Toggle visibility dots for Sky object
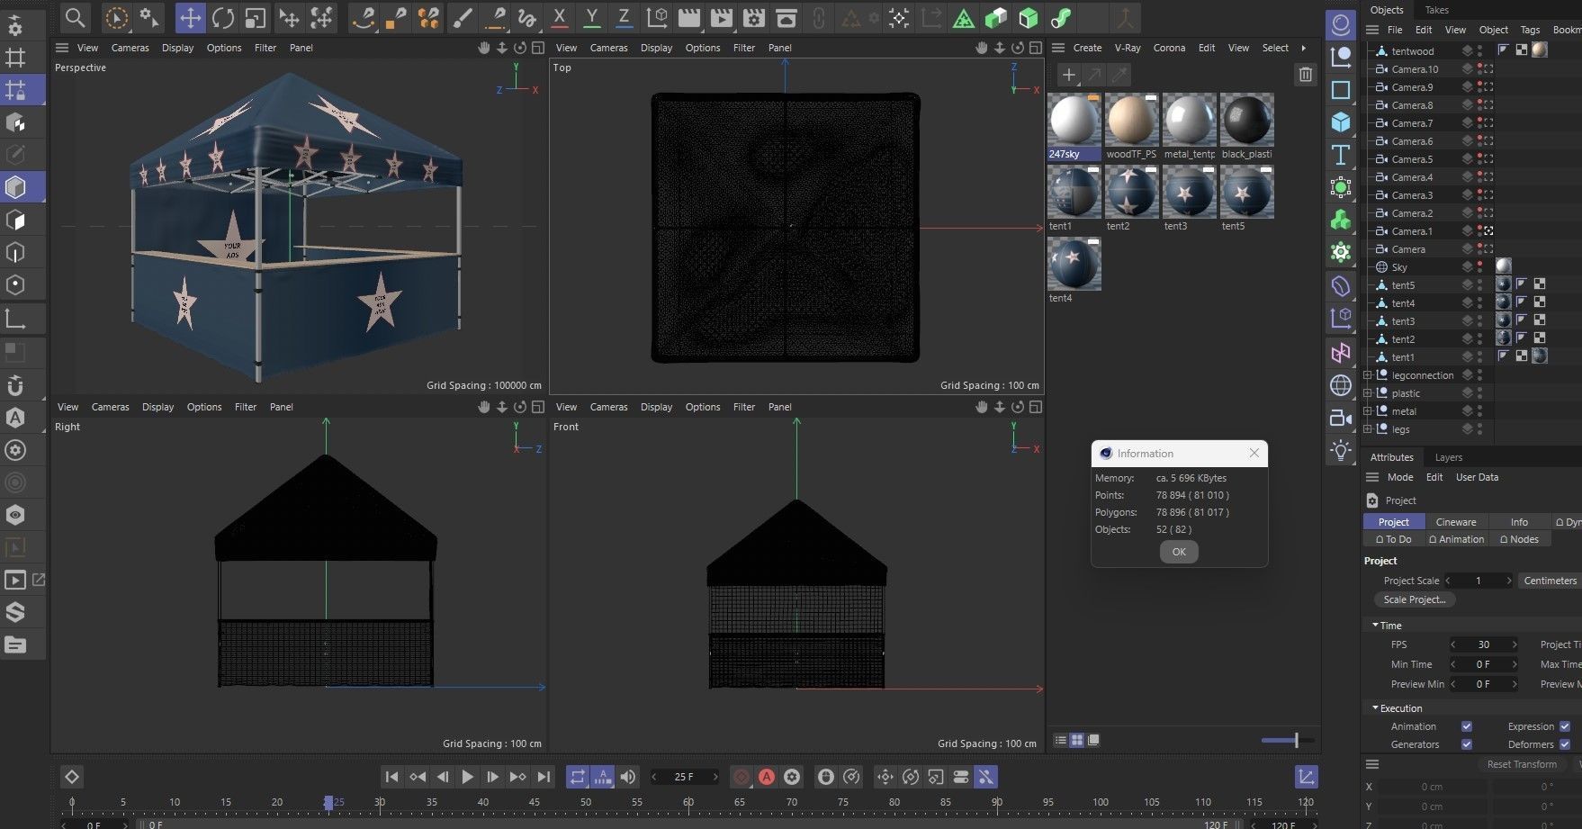Screen dimensions: 1582x829 click(1479, 266)
